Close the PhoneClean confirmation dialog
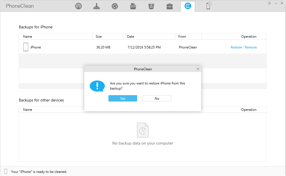 [x=198, y=69]
